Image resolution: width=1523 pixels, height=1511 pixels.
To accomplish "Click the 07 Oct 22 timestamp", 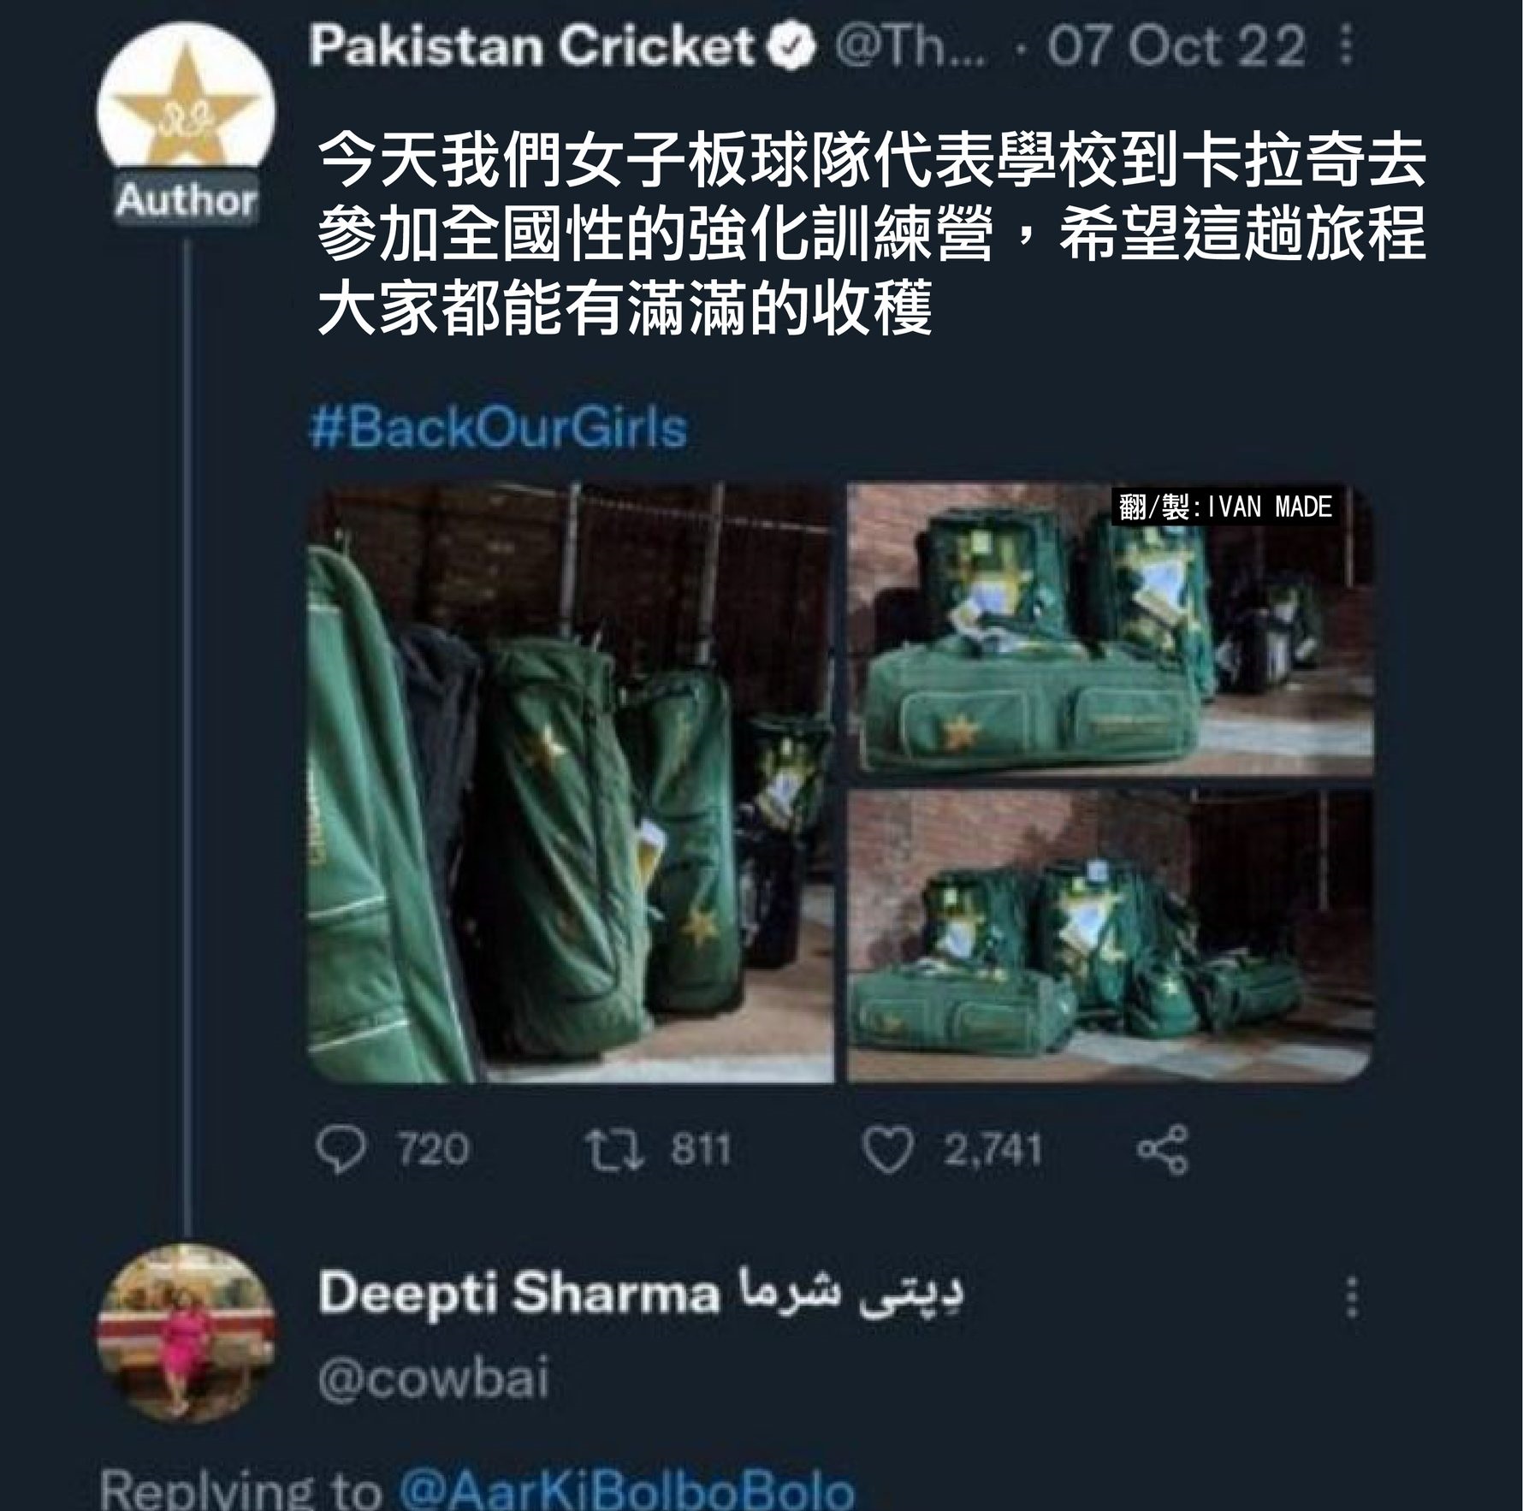I will (1175, 45).
